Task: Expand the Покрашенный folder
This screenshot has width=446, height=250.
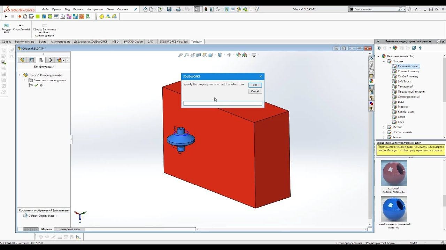Action: [x=384, y=132]
